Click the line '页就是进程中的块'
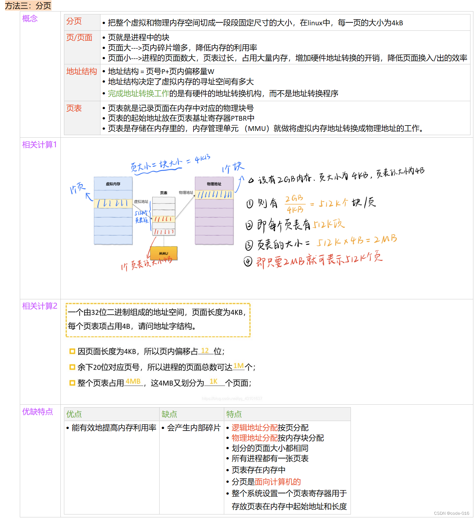 138,37
